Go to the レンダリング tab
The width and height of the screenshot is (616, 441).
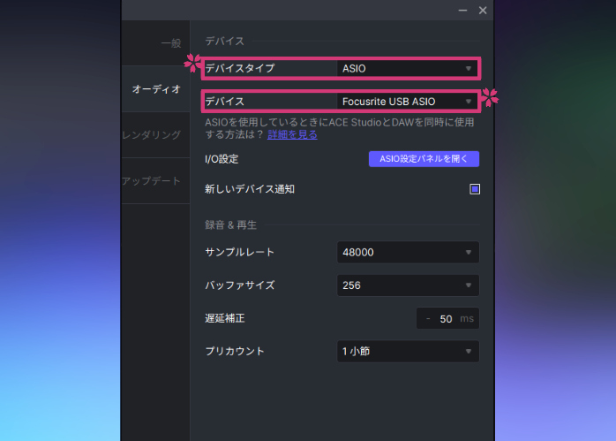point(151,135)
